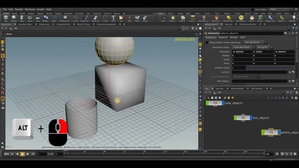Open the File menu
This screenshot has width=299, height=168.
[5, 9]
